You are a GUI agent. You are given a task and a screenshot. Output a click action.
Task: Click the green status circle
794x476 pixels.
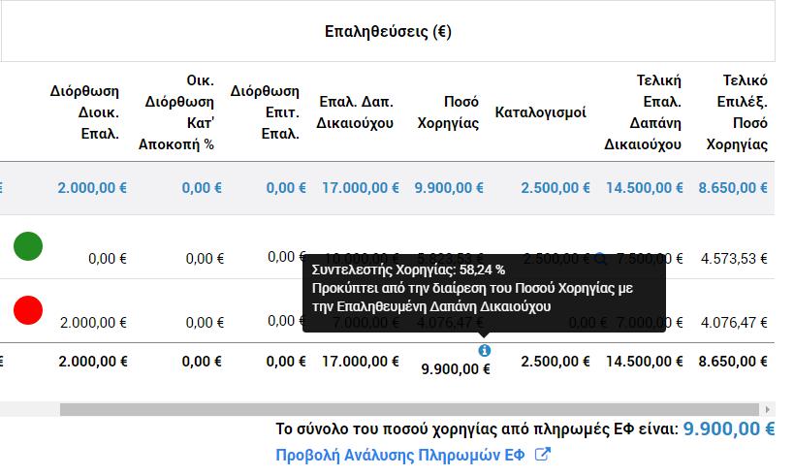pos(28,246)
